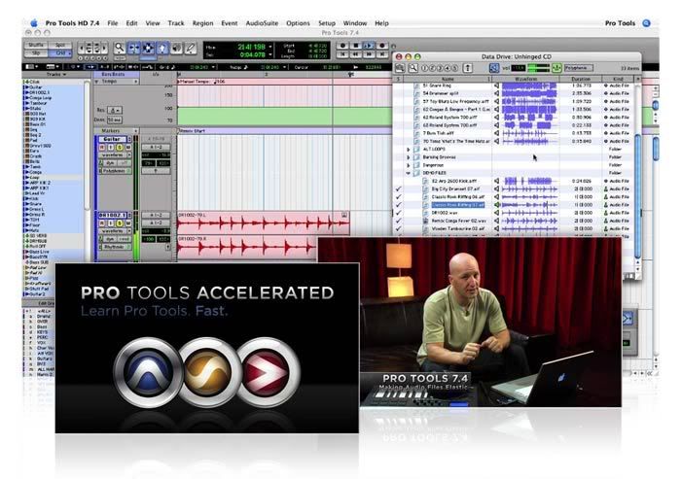Click the Stop transport button
Viewport: 681px width, 479px height.
pyautogui.click(x=356, y=45)
